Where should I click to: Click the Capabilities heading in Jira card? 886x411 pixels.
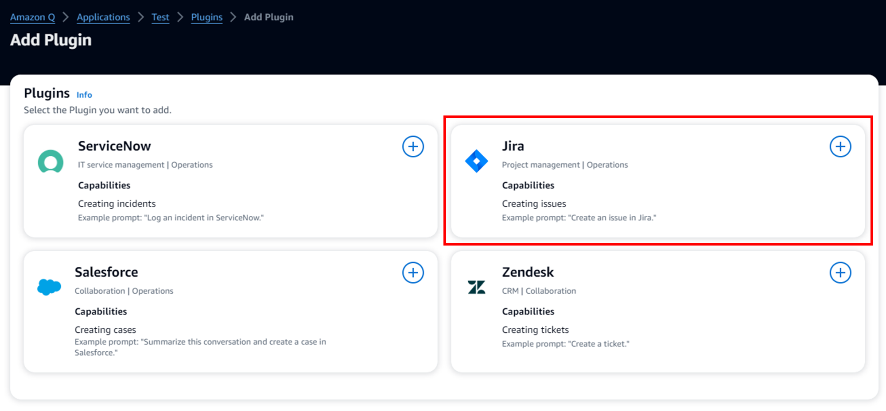[x=528, y=185]
